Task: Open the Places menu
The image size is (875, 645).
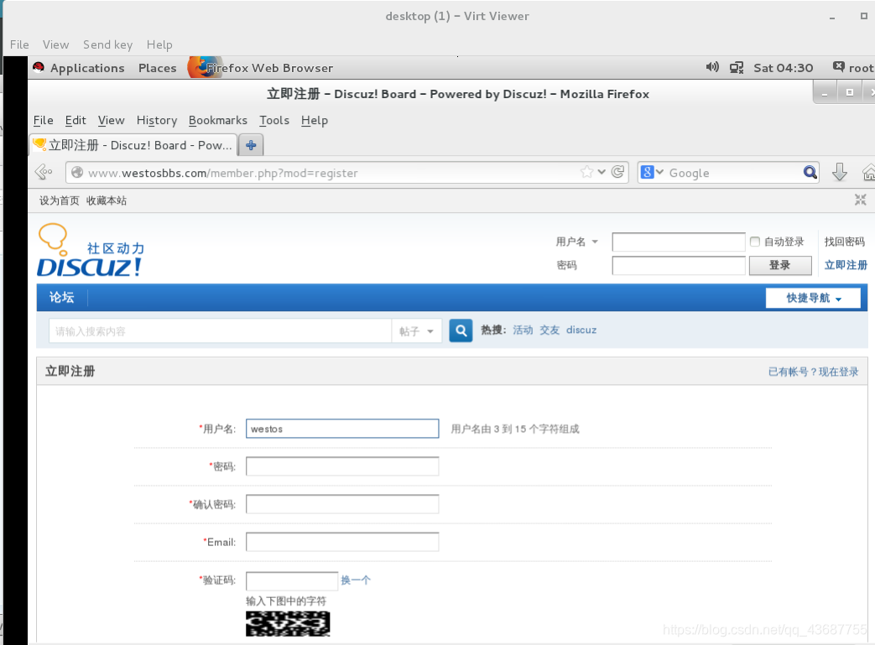Action: point(158,68)
